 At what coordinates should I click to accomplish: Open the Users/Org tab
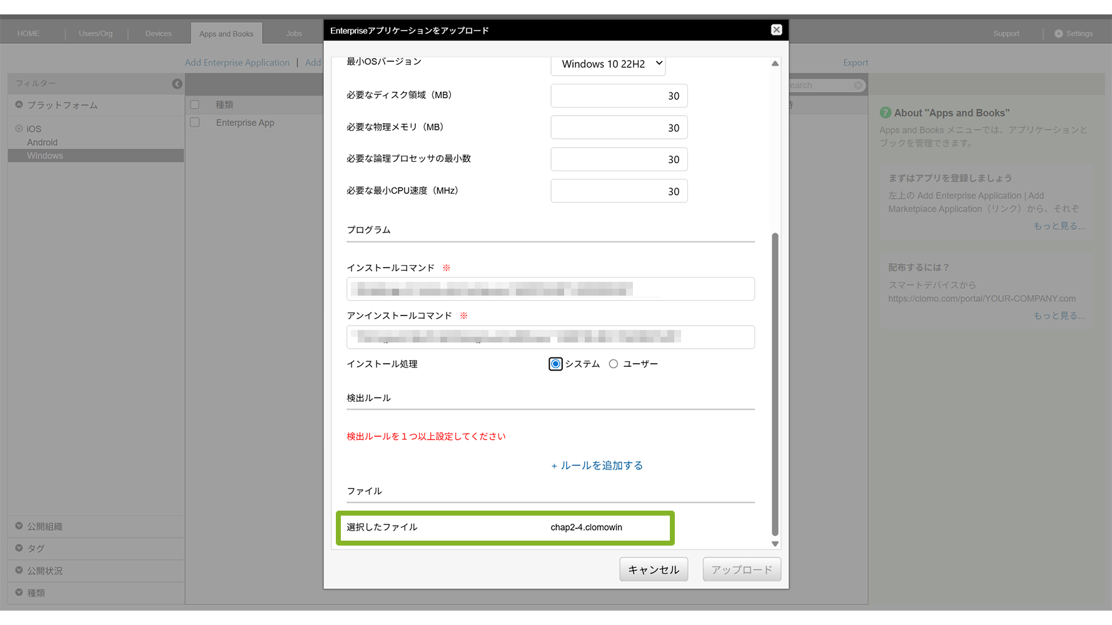point(96,34)
